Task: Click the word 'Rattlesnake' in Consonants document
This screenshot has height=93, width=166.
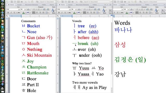Action: point(38,73)
